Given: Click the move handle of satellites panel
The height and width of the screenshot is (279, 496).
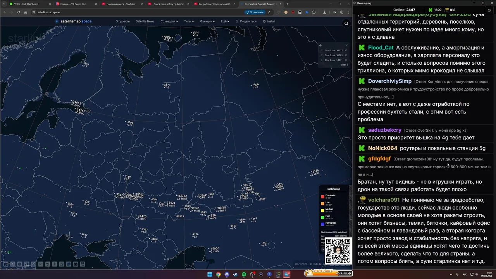Looking at the screenshot, I should click(320, 45).
